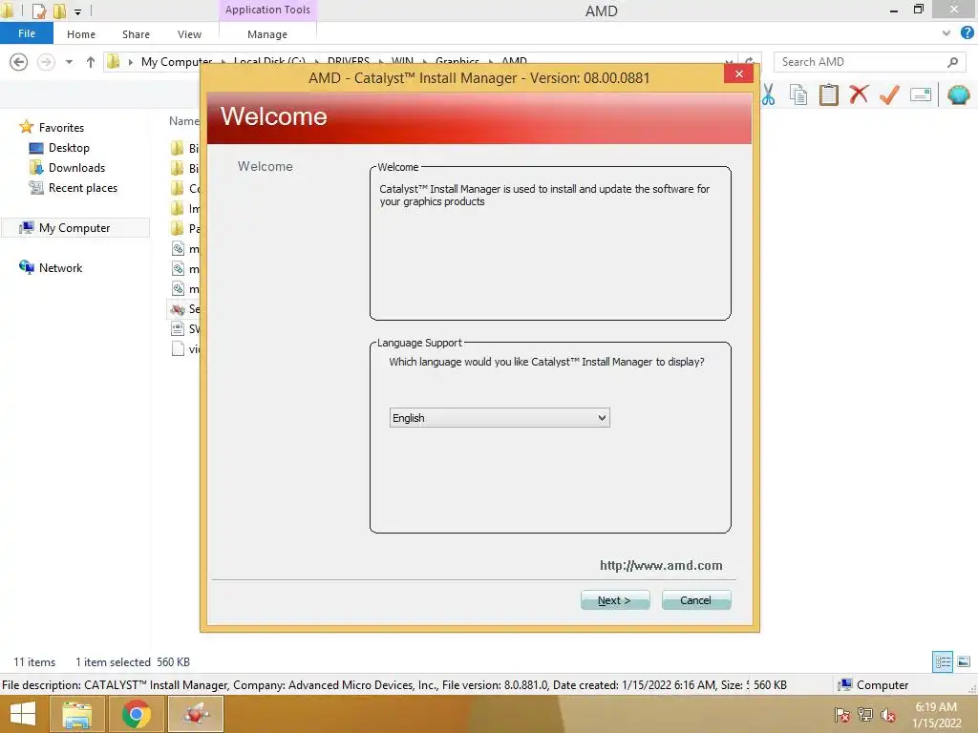The height and width of the screenshot is (733, 978).
Task: Click the Welcome step in installer sidebar
Action: 266,166
